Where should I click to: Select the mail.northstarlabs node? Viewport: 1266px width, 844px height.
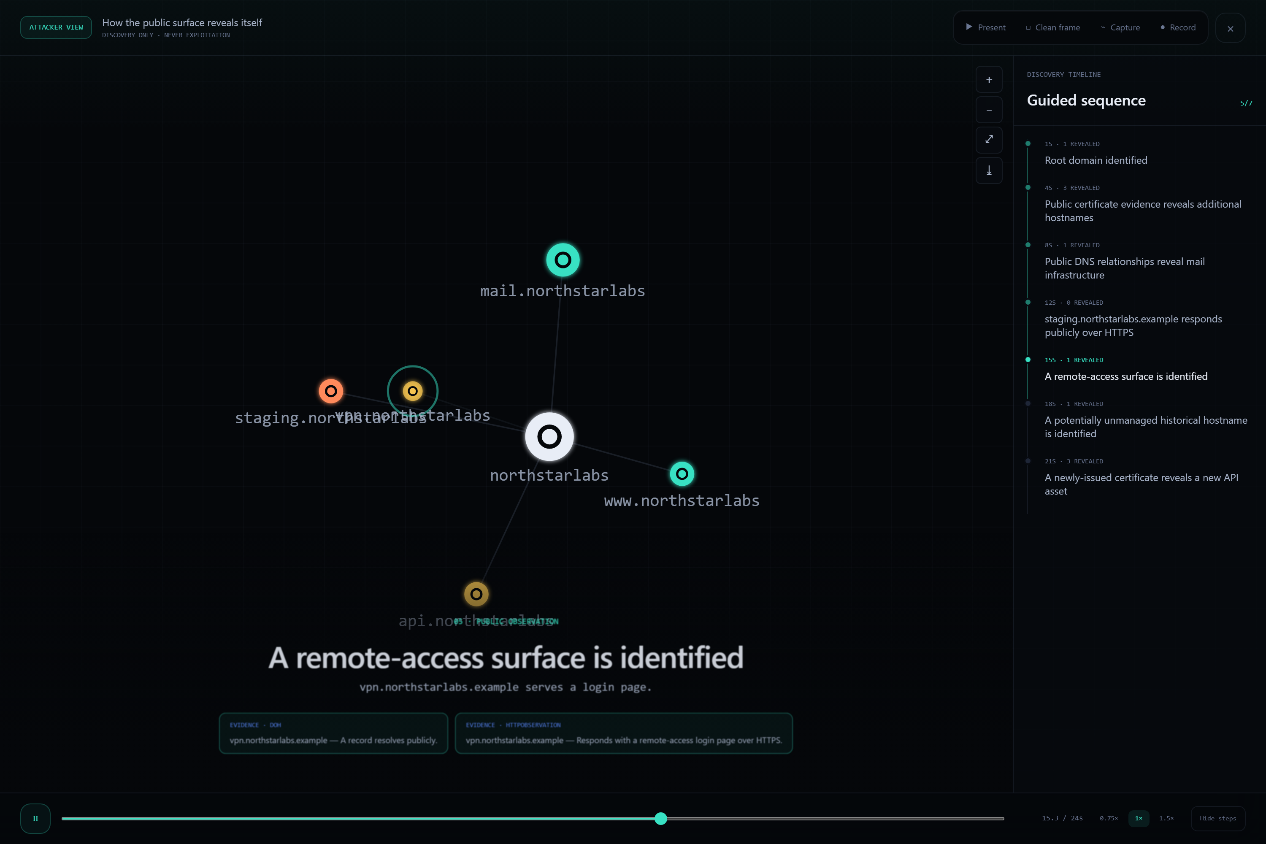coord(563,260)
